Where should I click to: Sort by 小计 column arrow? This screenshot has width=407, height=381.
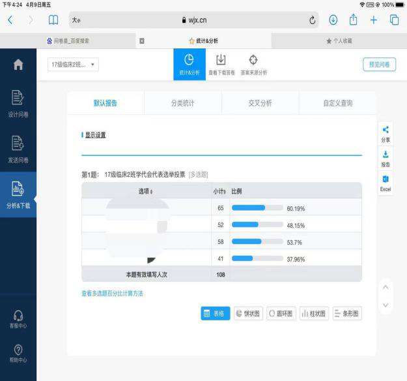pyautogui.click(x=224, y=191)
